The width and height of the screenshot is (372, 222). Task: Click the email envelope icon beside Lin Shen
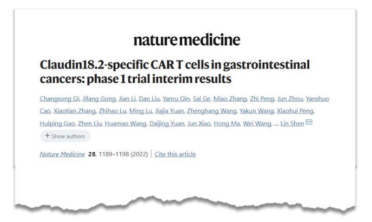pyautogui.click(x=309, y=122)
